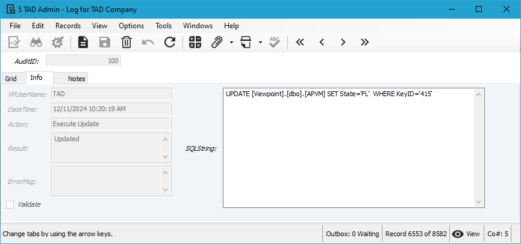521x244 pixels.
Task: Run the ABC spell check icon
Action: click(275, 42)
